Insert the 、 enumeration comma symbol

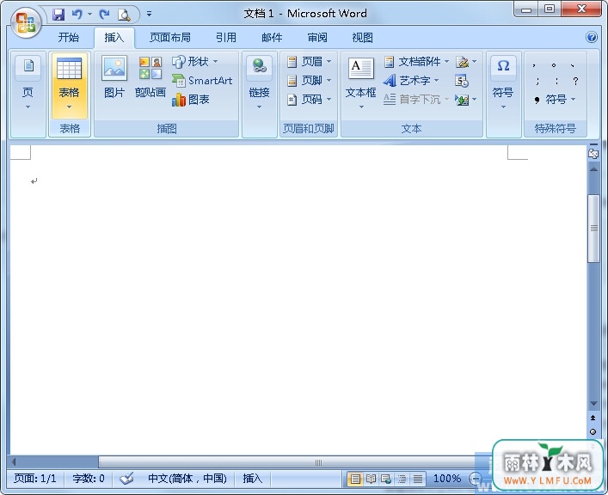(573, 65)
